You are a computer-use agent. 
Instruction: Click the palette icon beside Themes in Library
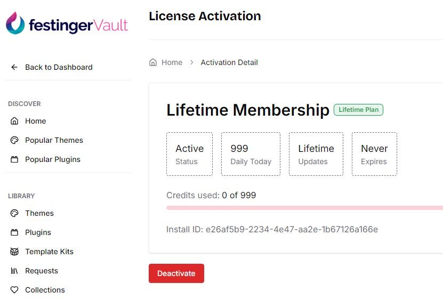pos(14,213)
